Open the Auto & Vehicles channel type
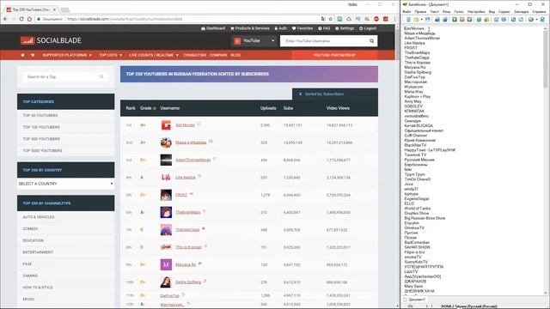The width and height of the screenshot is (550, 309). point(39,217)
